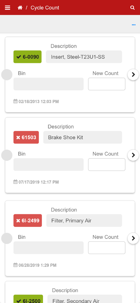Expand the 6I-2499 card with right chevron
This screenshot has height=303, width=140.
point(133,238)
